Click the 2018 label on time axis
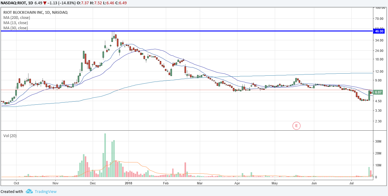The image size is (388, 196). coord(129,183)
